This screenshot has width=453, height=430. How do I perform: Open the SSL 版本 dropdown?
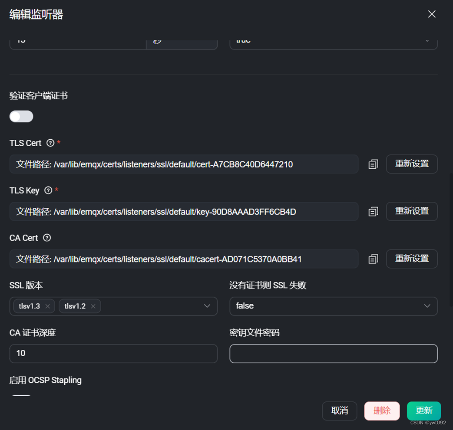point(207,306)
